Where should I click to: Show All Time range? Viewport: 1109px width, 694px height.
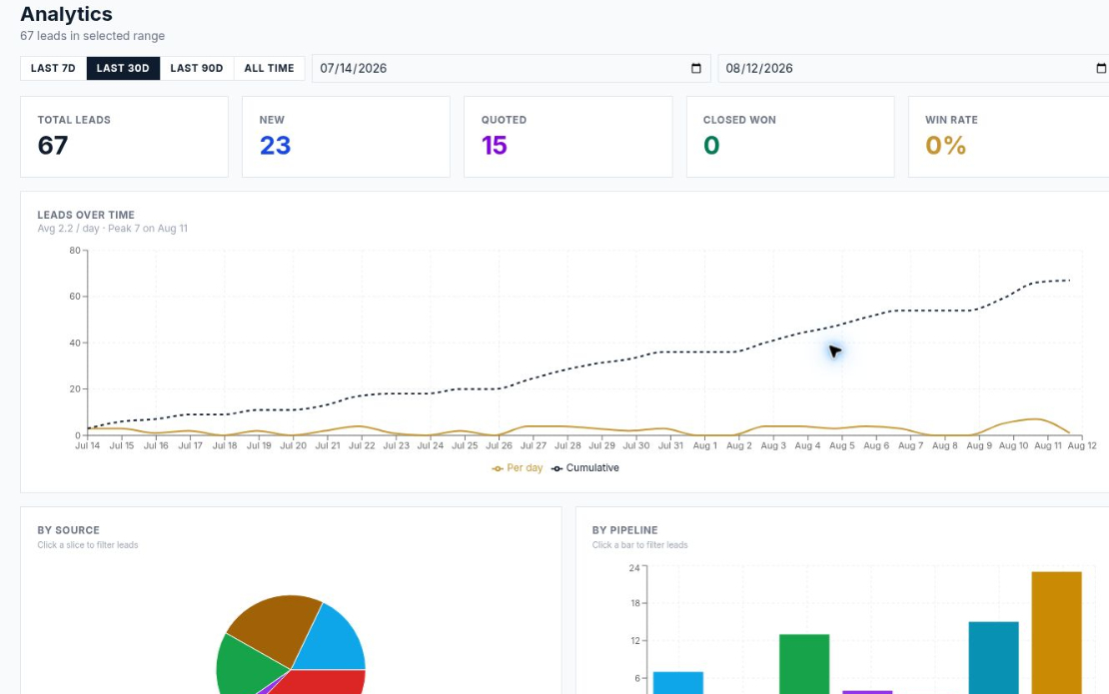point(270,69)
